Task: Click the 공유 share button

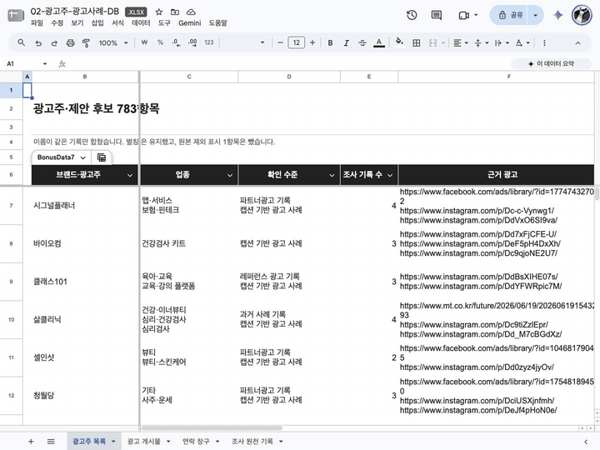Action: pos(511,15)
